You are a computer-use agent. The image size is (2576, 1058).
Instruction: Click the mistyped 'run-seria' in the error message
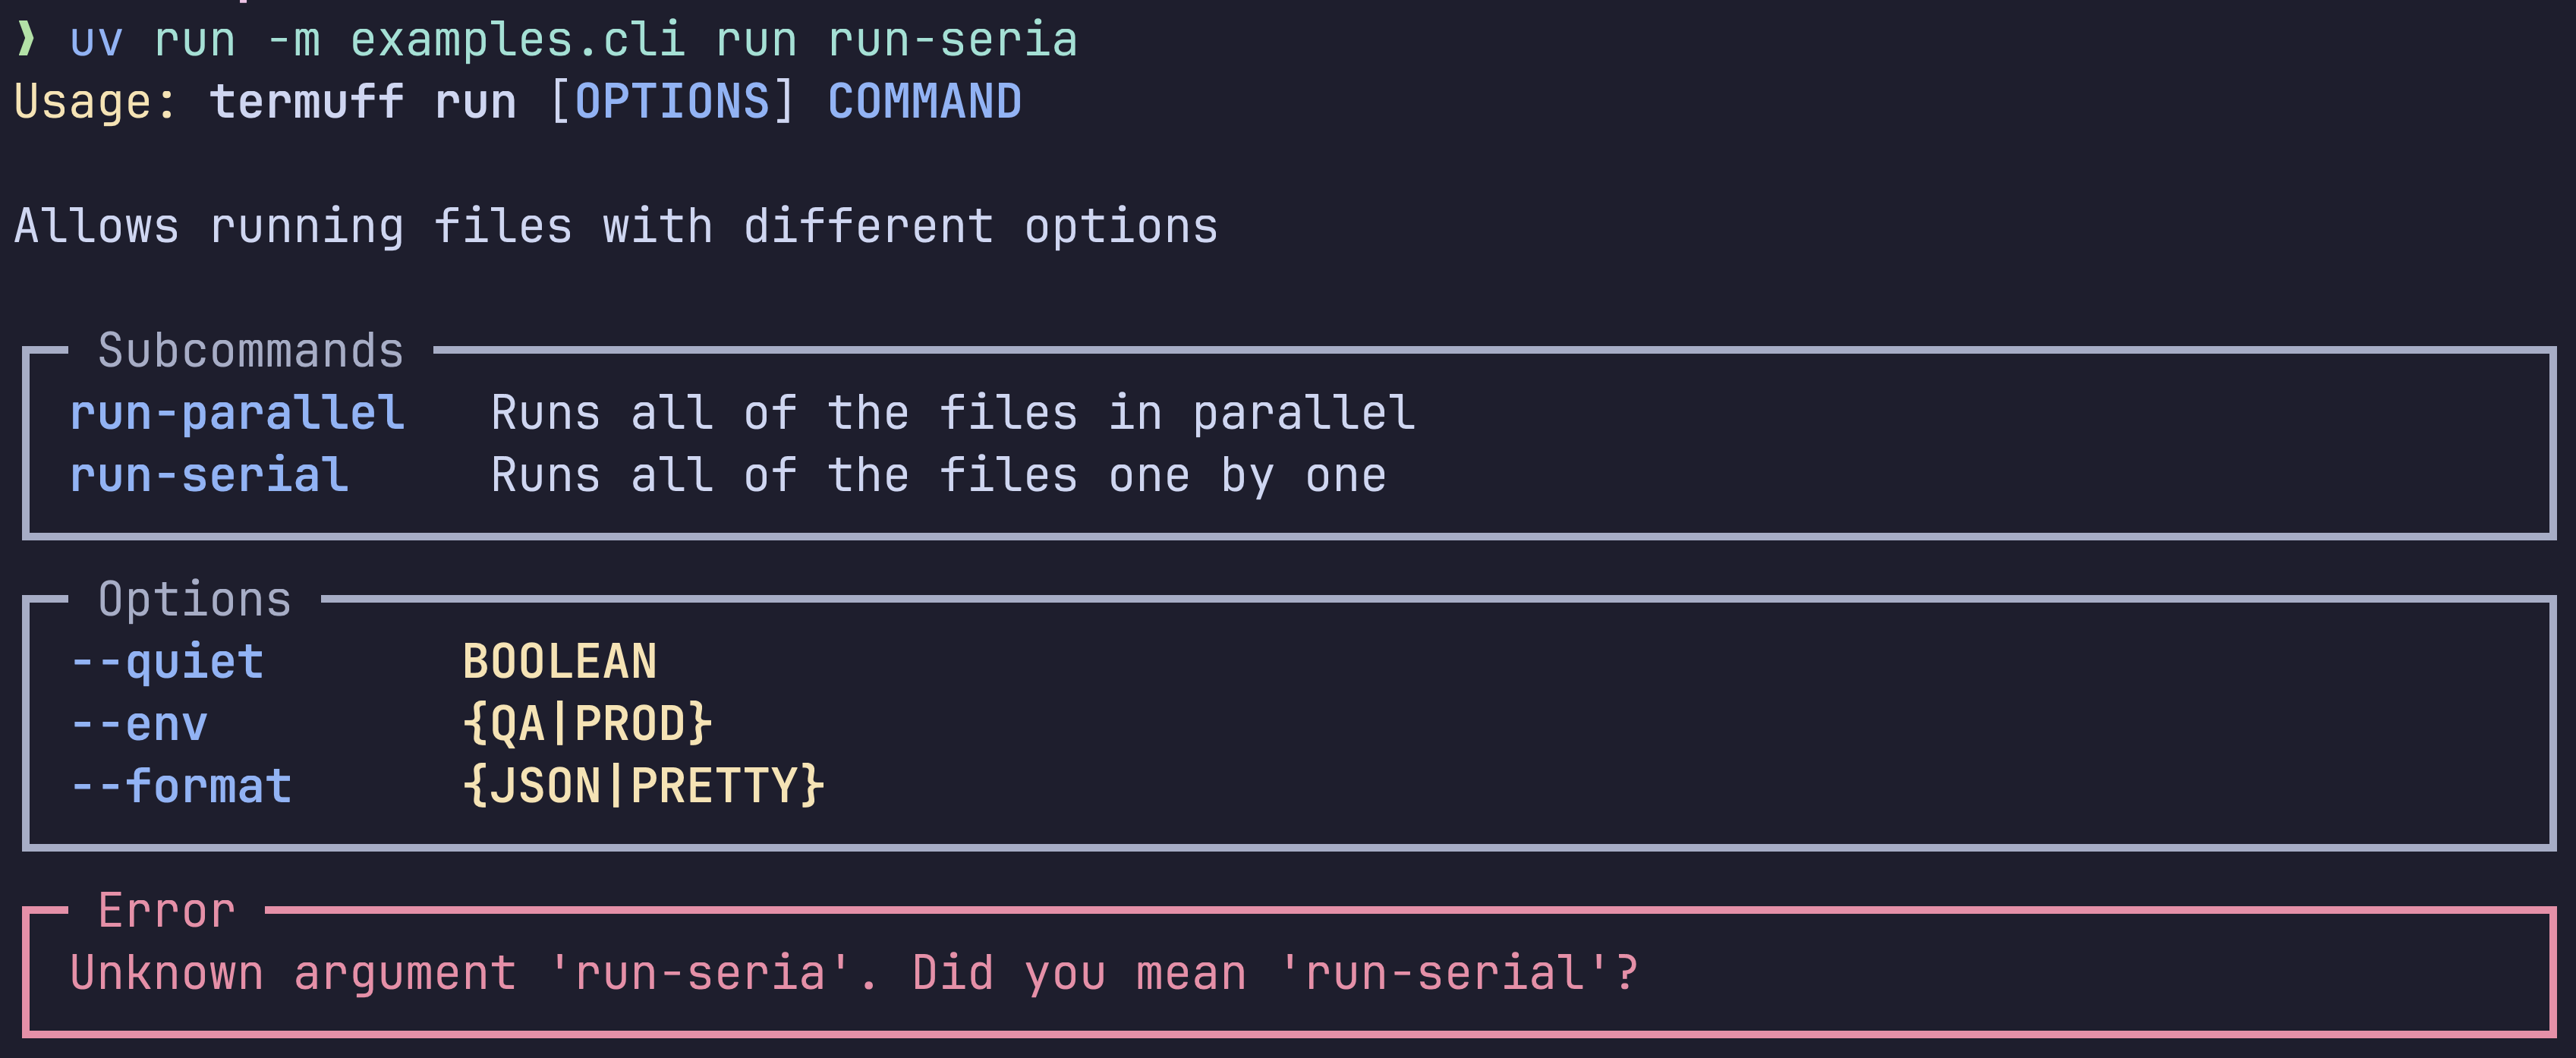tap(699, 973)
